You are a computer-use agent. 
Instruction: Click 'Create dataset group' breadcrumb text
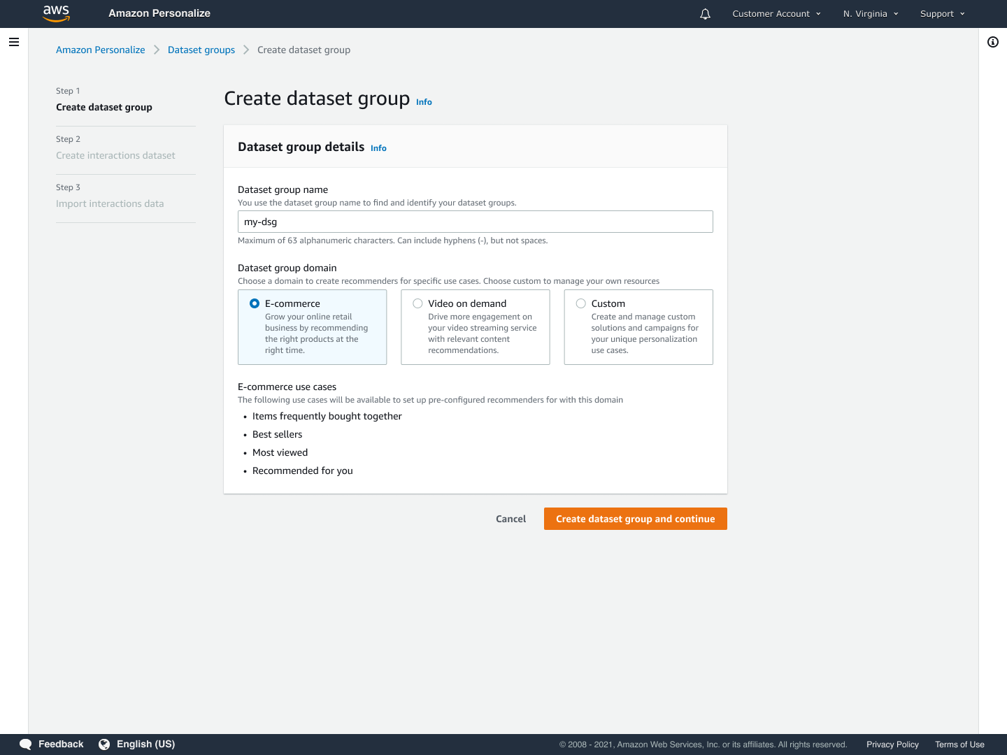click(303, 50)
